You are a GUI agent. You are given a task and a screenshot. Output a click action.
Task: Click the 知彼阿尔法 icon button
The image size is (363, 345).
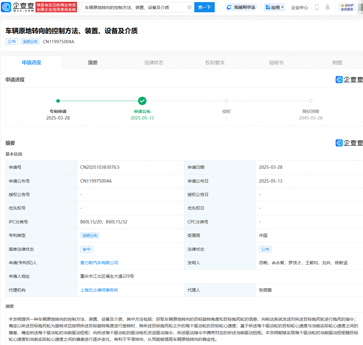pyautogui.click(x=241, y=7)
